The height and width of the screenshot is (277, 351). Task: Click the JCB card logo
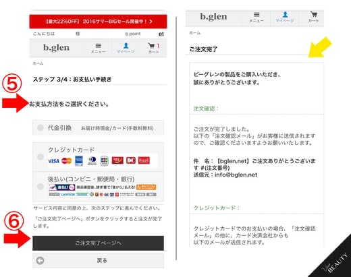coord(105,160)
